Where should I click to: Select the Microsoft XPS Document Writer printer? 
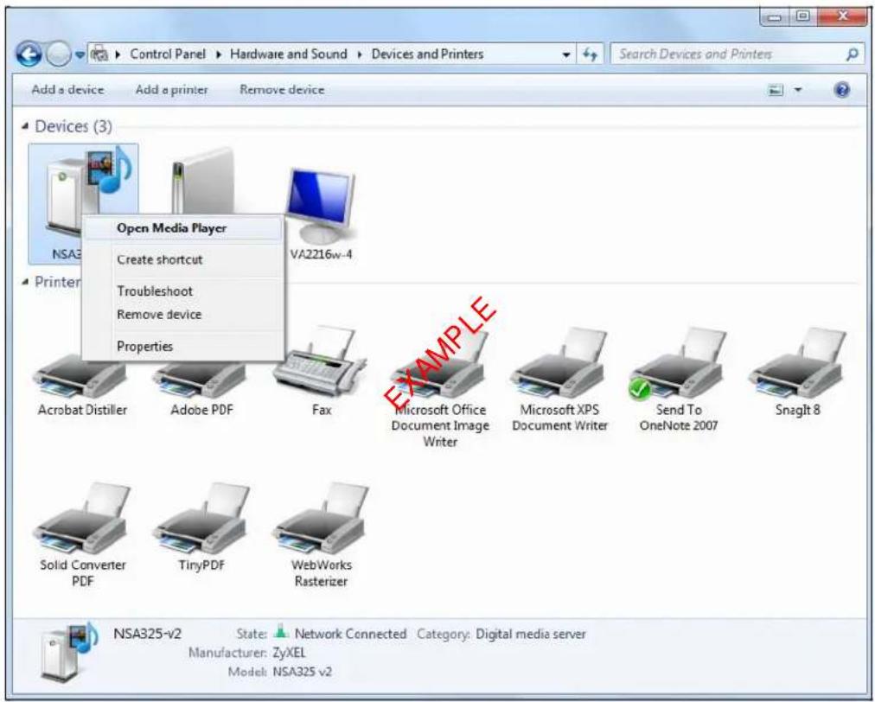[x=559, y=381]
